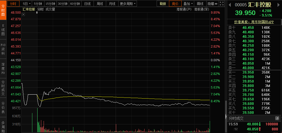Open the F10资料 sidebar tab
This screenshot has height=133, width=282.
[x=3, y=49]
